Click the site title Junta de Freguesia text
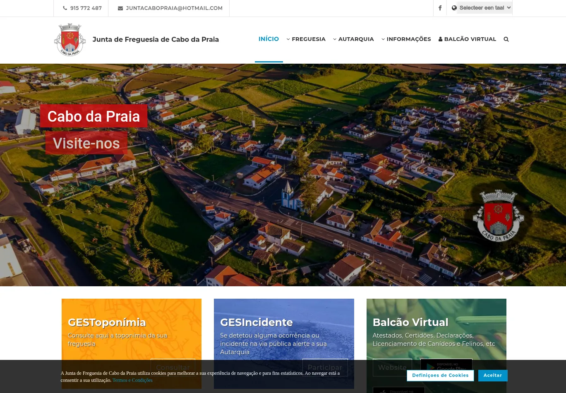 156,40
